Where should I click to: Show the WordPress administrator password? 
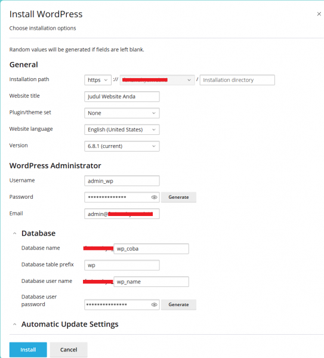tap(154, 197)
